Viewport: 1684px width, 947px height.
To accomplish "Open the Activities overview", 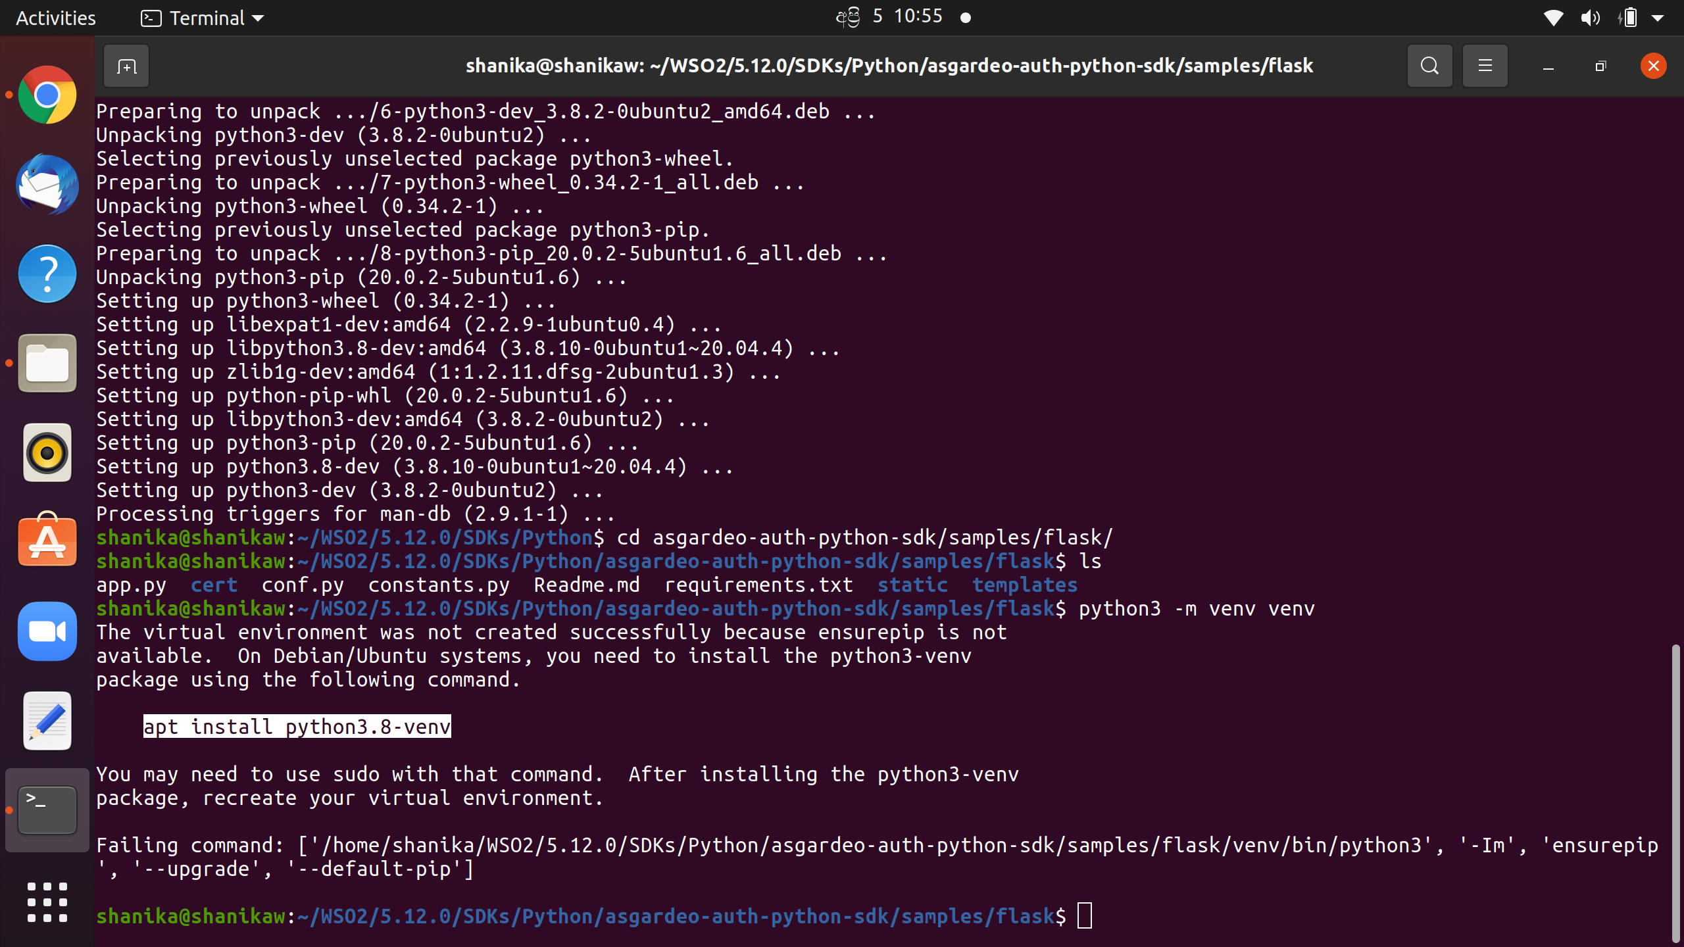I will pos(56,18).
